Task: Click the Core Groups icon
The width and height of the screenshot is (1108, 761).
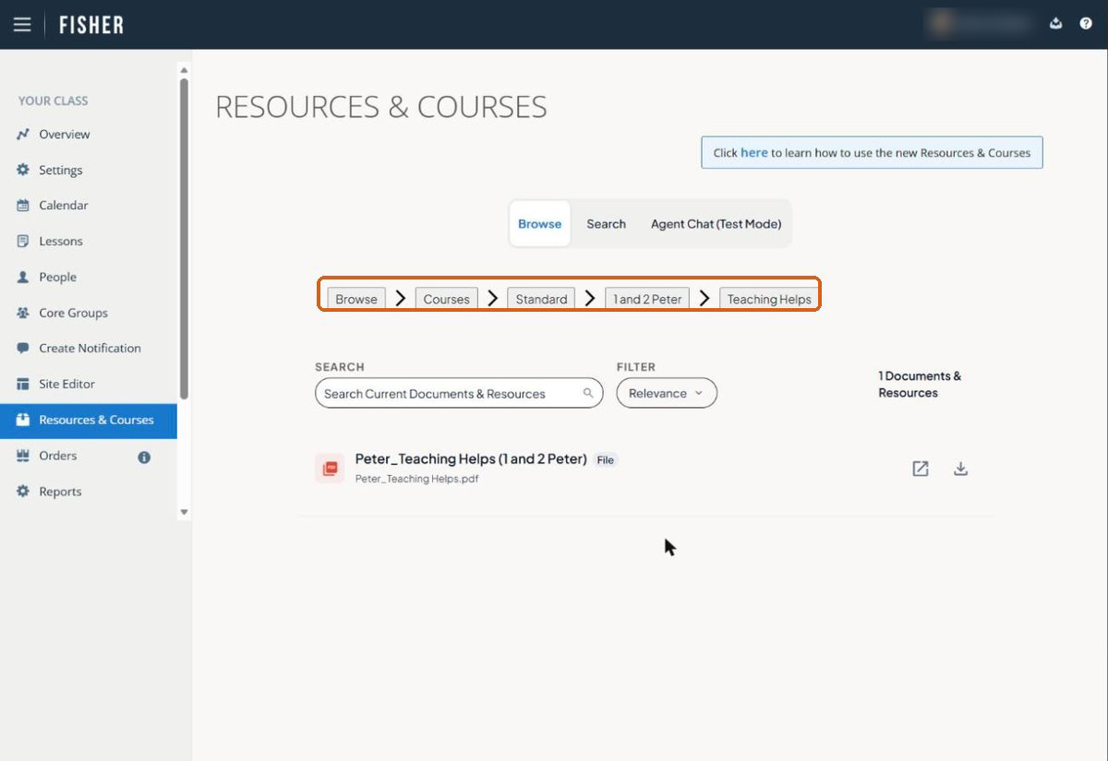Action: [23, 313]
